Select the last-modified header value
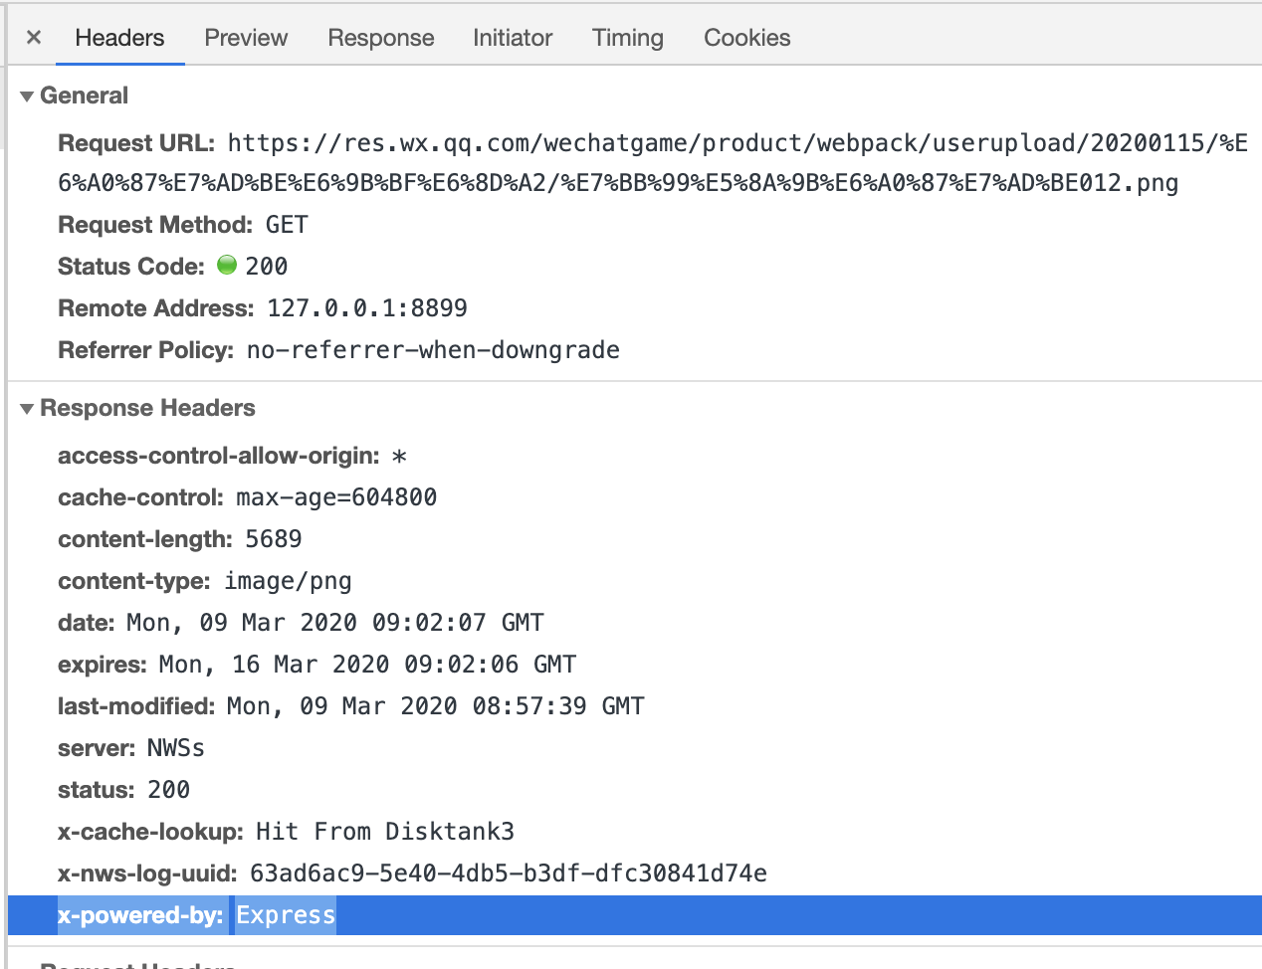 pos(436,706)
